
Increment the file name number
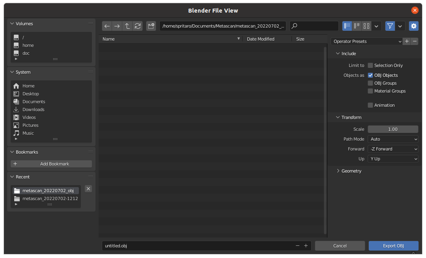(306, 246)
